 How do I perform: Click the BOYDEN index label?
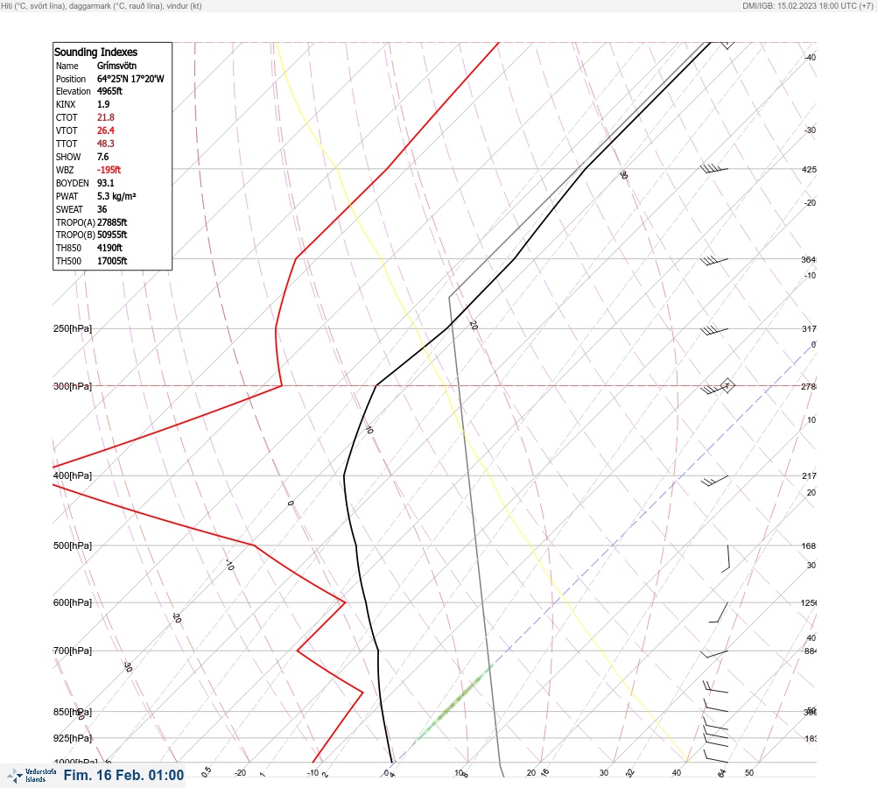[x=73, y=183]
